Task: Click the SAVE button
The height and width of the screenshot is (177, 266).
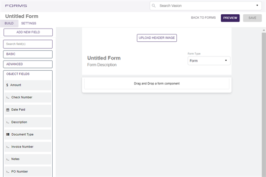Action: tap(252, 18)
